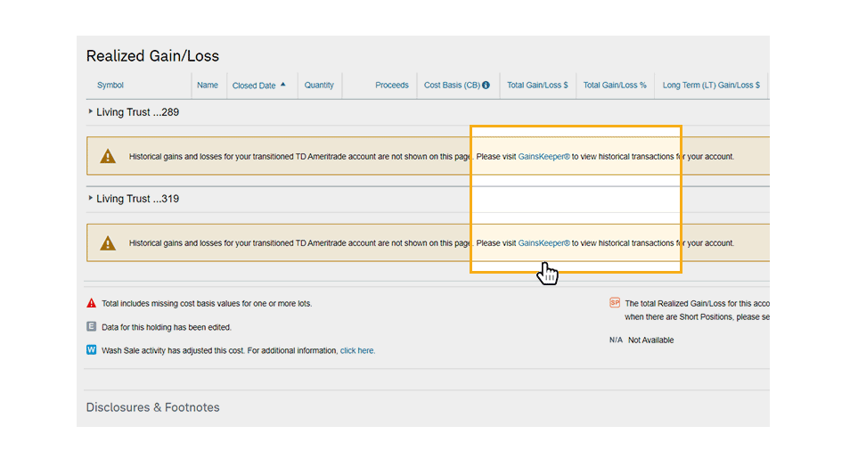This screenshot has height=459, width=858.
Task: Sort by the Proceeds column
Action: point(392,86)
